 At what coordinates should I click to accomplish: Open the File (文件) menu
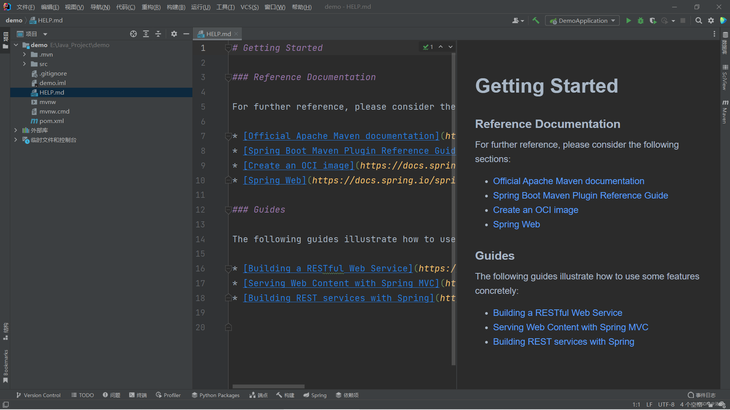click(25, 7)
